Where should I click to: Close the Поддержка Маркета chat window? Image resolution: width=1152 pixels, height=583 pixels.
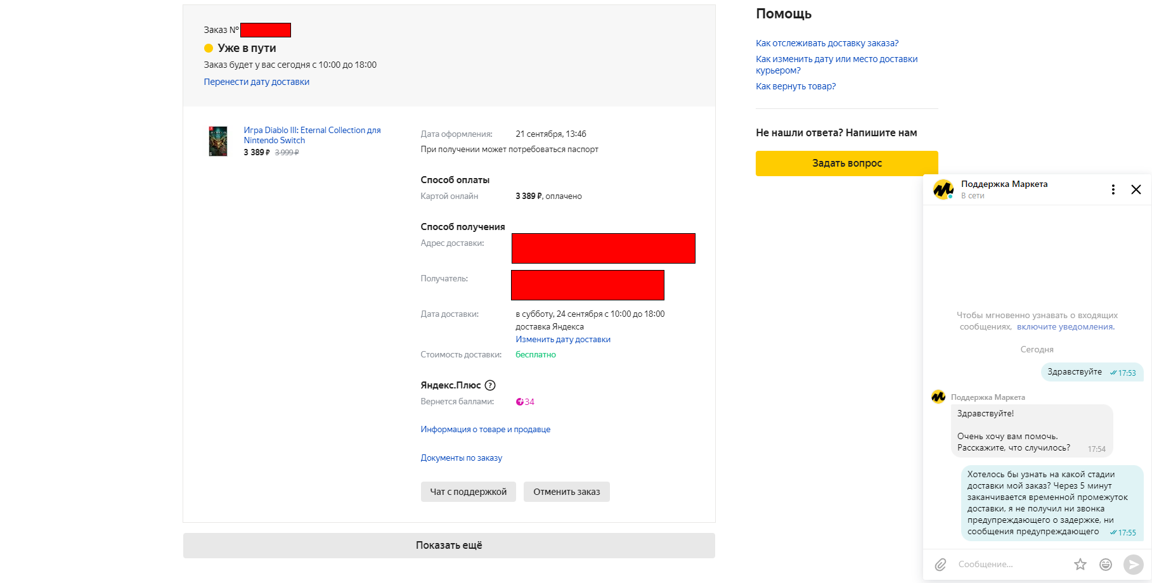coord(1136,189)
